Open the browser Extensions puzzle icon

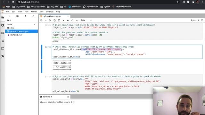pyautogui.click(x=188, y=2)
